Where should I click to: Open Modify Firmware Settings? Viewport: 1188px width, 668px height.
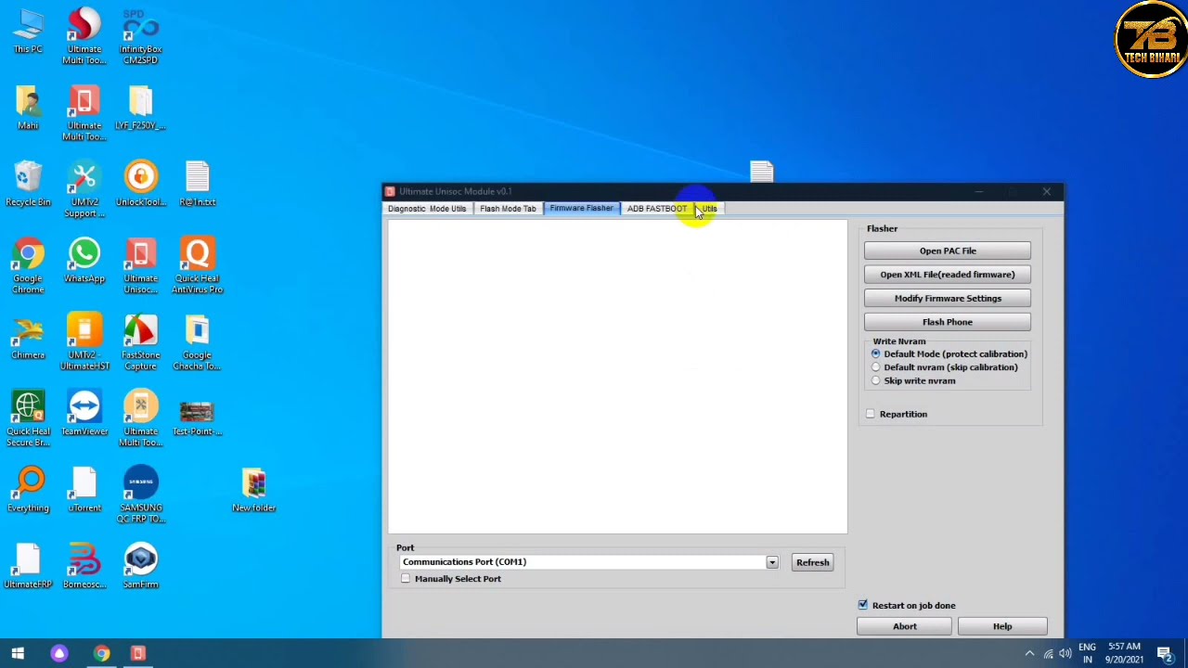pos(948,299)
